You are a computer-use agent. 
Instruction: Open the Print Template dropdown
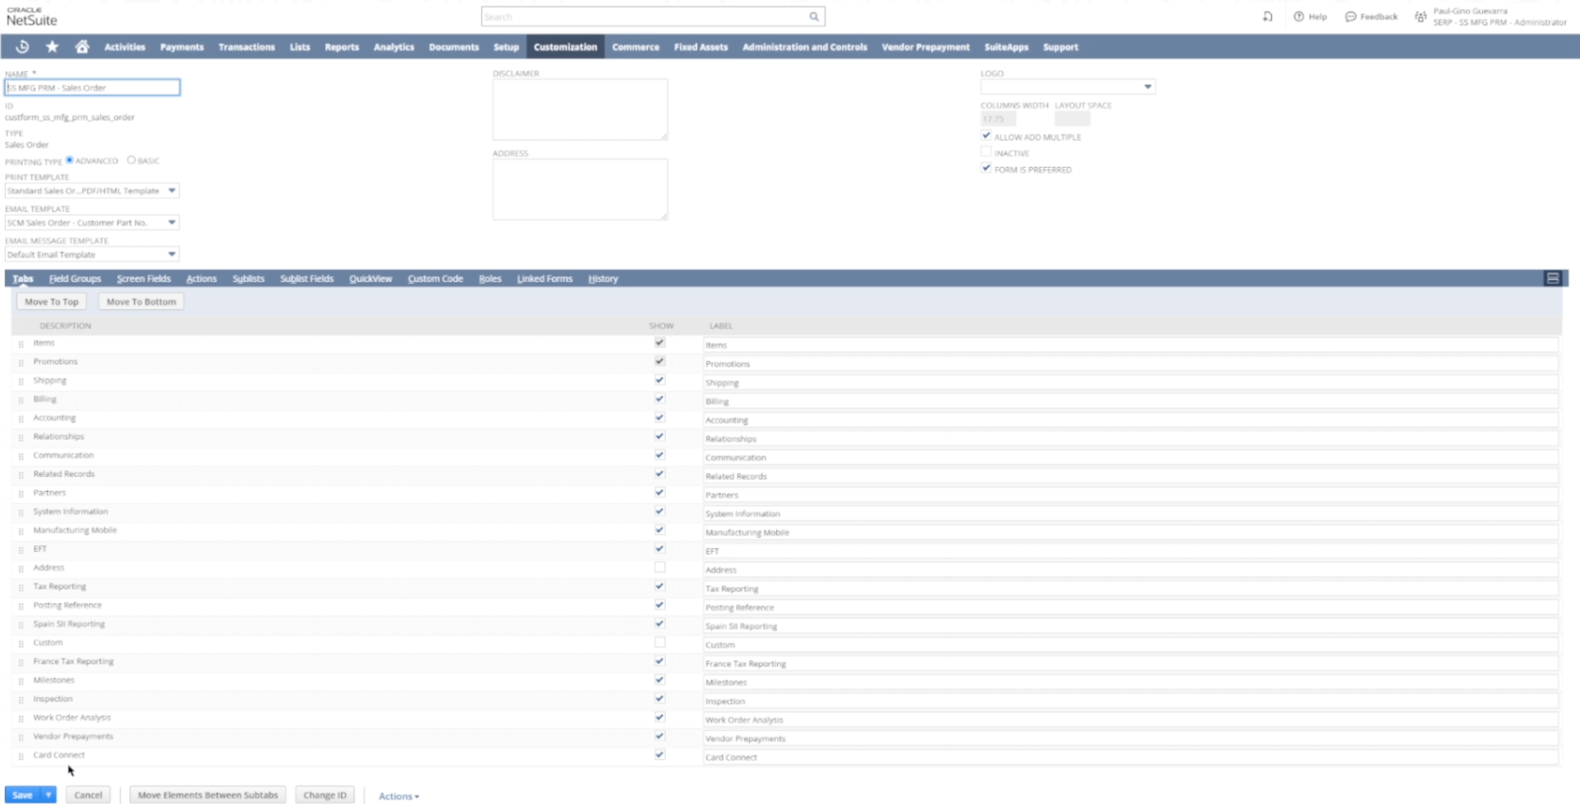point(172,191)
